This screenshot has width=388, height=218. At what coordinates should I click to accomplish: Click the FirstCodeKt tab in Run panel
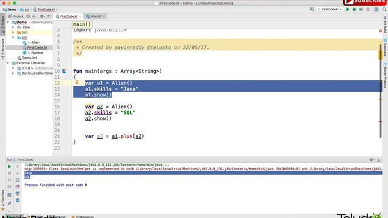[24, 160]
